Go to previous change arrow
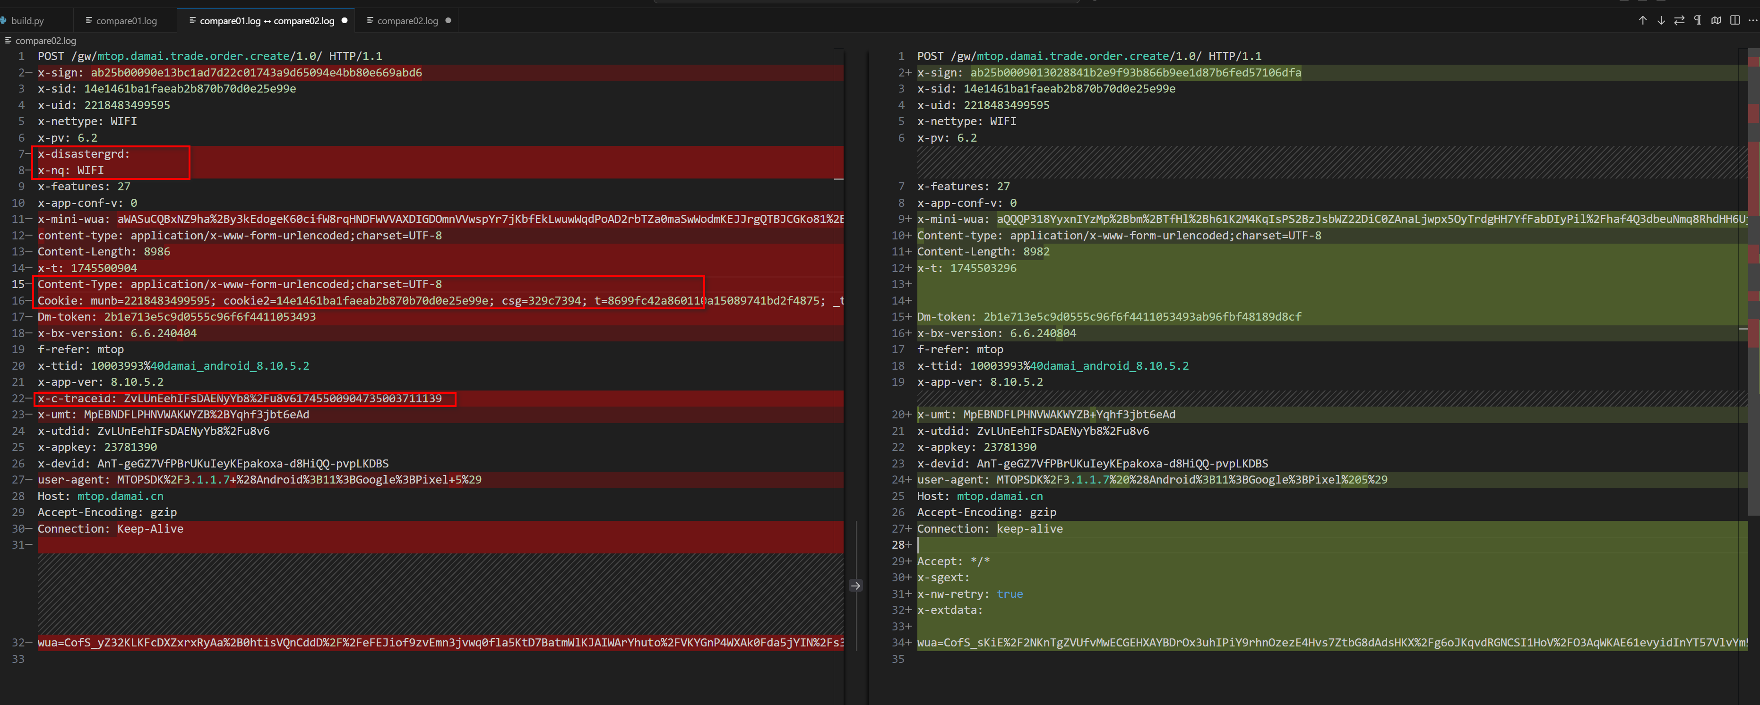 [1642, 20]
